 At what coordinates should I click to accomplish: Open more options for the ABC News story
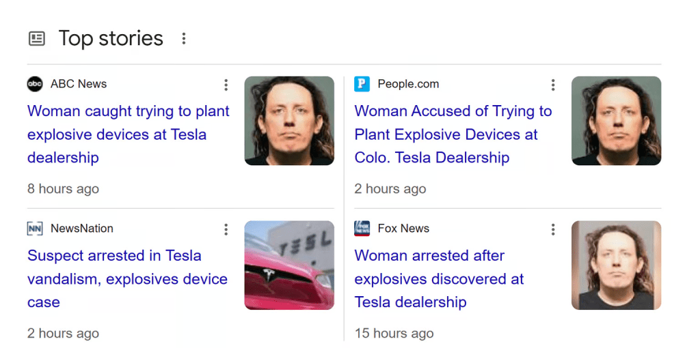click(x=226, y=85)
